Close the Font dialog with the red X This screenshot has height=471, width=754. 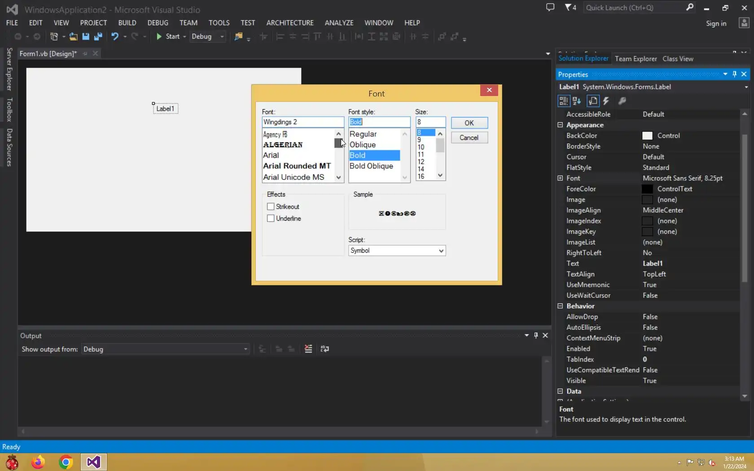489,90
